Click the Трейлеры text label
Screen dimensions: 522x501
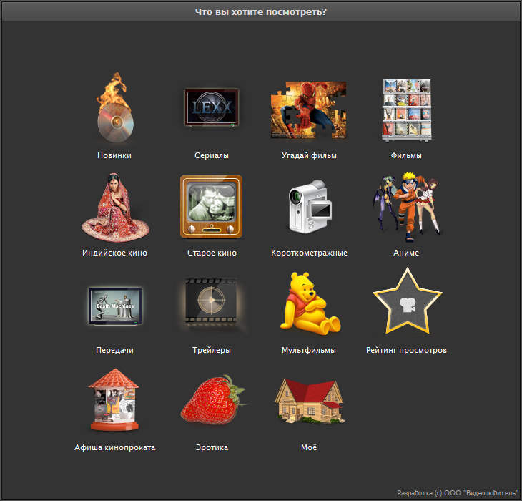click(212, 350)
